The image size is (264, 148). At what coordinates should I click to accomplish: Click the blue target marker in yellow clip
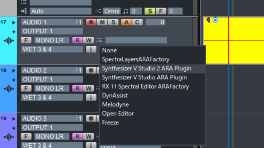pos(215,20)
